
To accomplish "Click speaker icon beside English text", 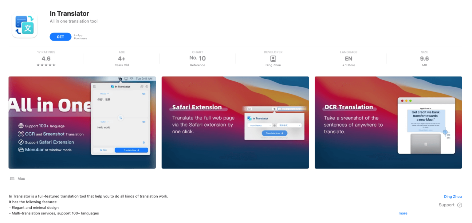I will (144, 122).
